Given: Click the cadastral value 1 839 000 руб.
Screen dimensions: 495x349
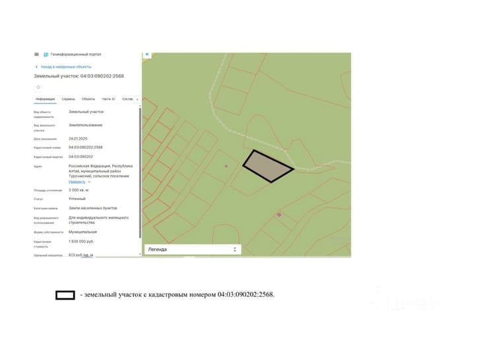Looking at the screenshot, I should [x=81, y=241].
